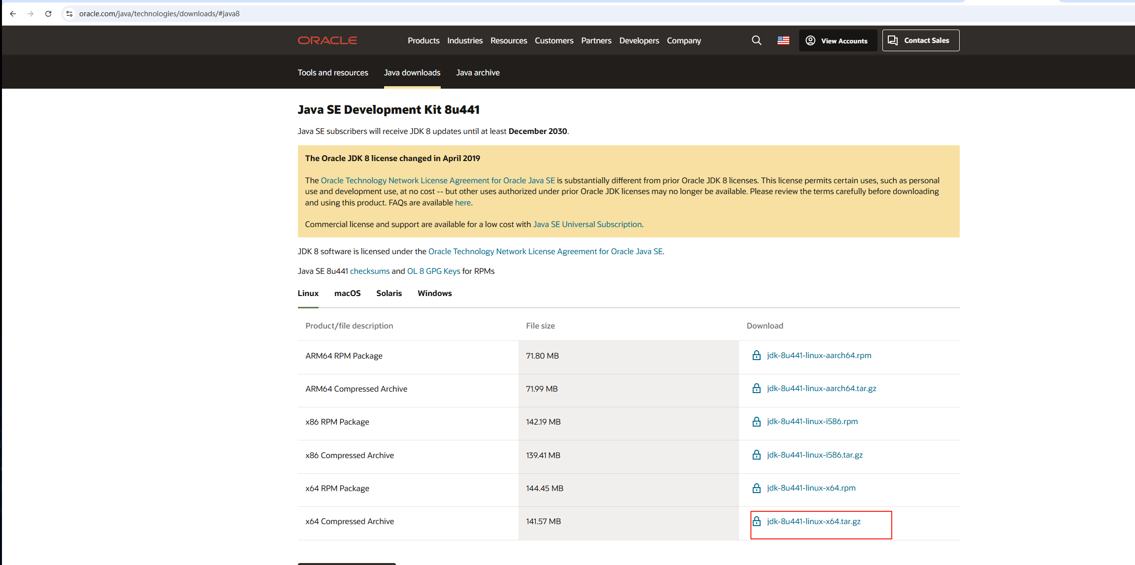Click the US flag country selector
The image size is (1135, 565).
coord(783,40)
